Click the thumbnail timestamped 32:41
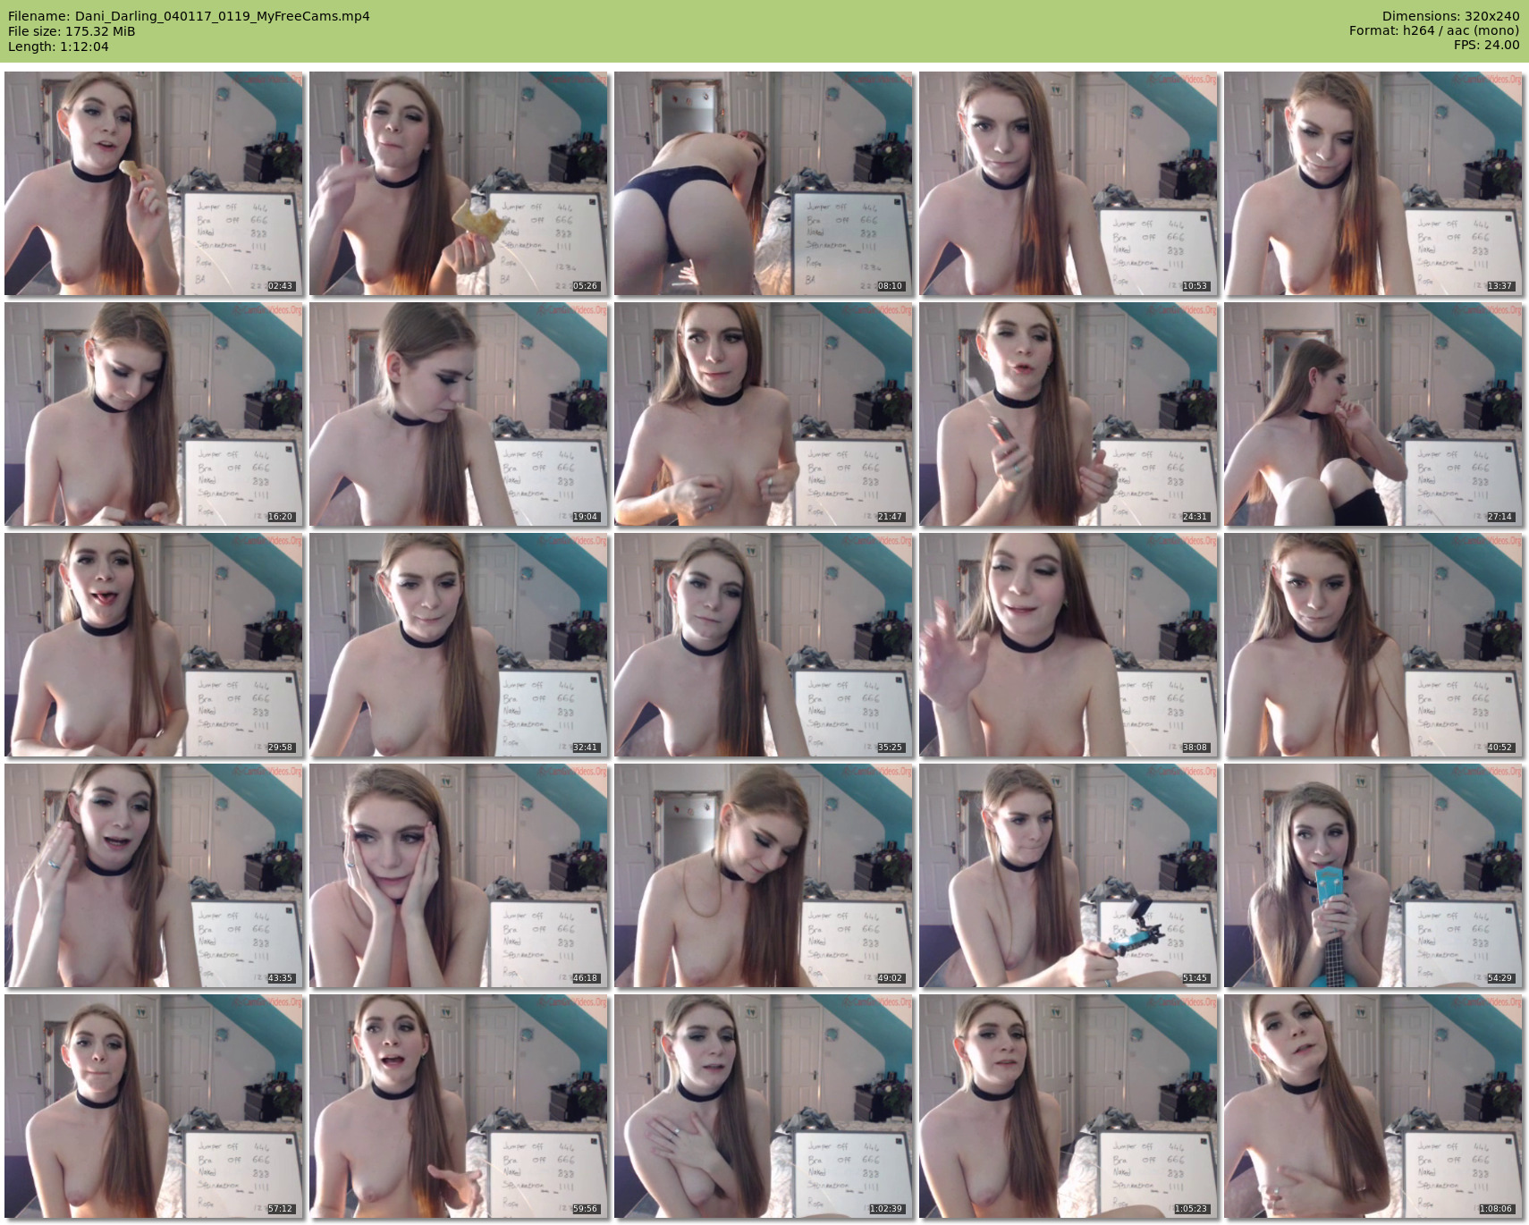Image resolution: width=1529 pixels, height=1225 pixels. (459, 645)
